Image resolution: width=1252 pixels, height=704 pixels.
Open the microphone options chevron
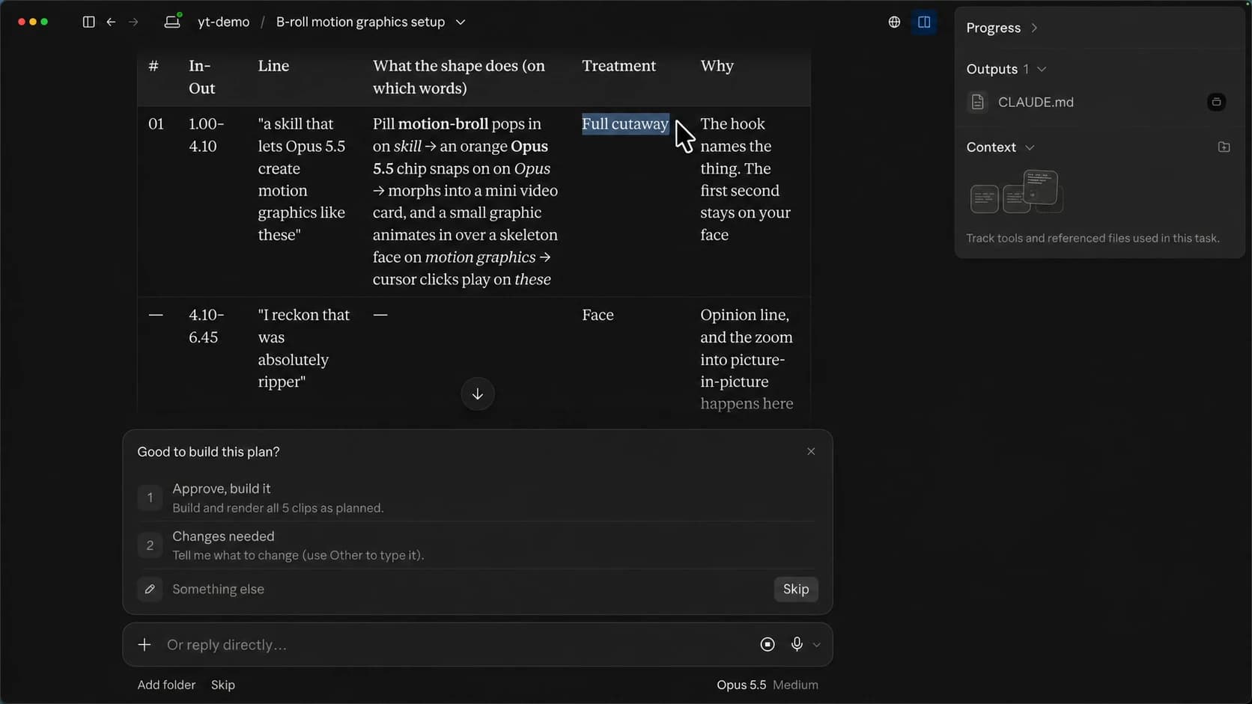point(816,646)
